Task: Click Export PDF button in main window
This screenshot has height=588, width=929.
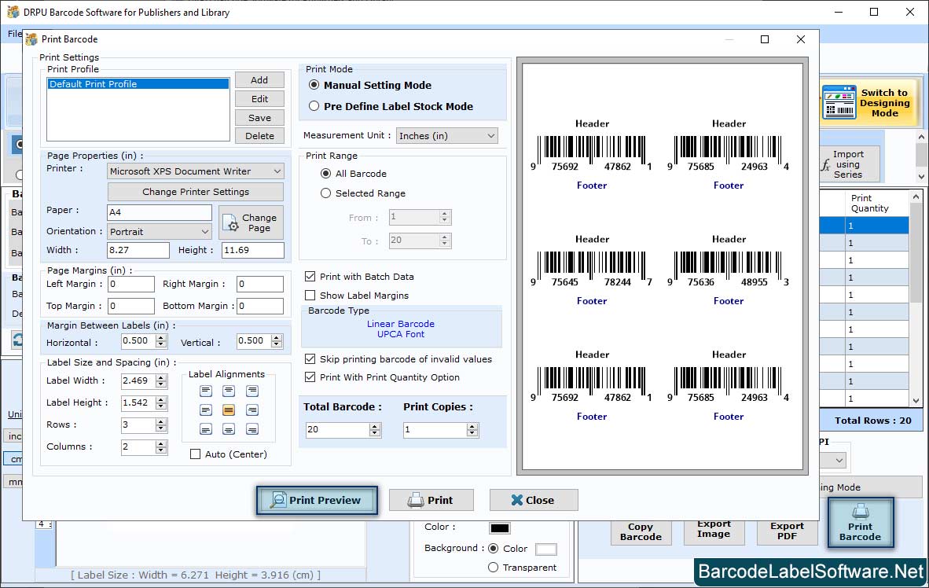Action: 787,531
